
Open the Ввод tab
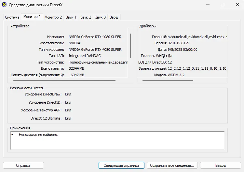pos(114,17)
